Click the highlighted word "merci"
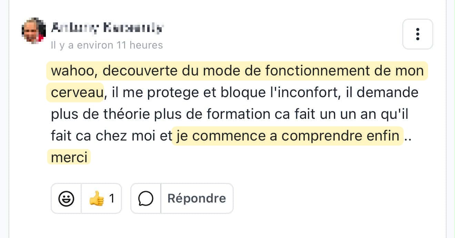455x238 pixels. click(69, 157)
